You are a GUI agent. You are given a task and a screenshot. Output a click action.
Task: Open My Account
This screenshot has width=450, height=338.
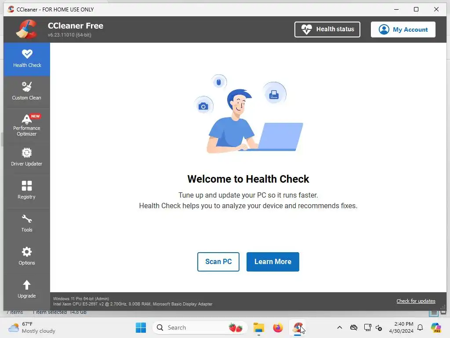click(403, 29)
